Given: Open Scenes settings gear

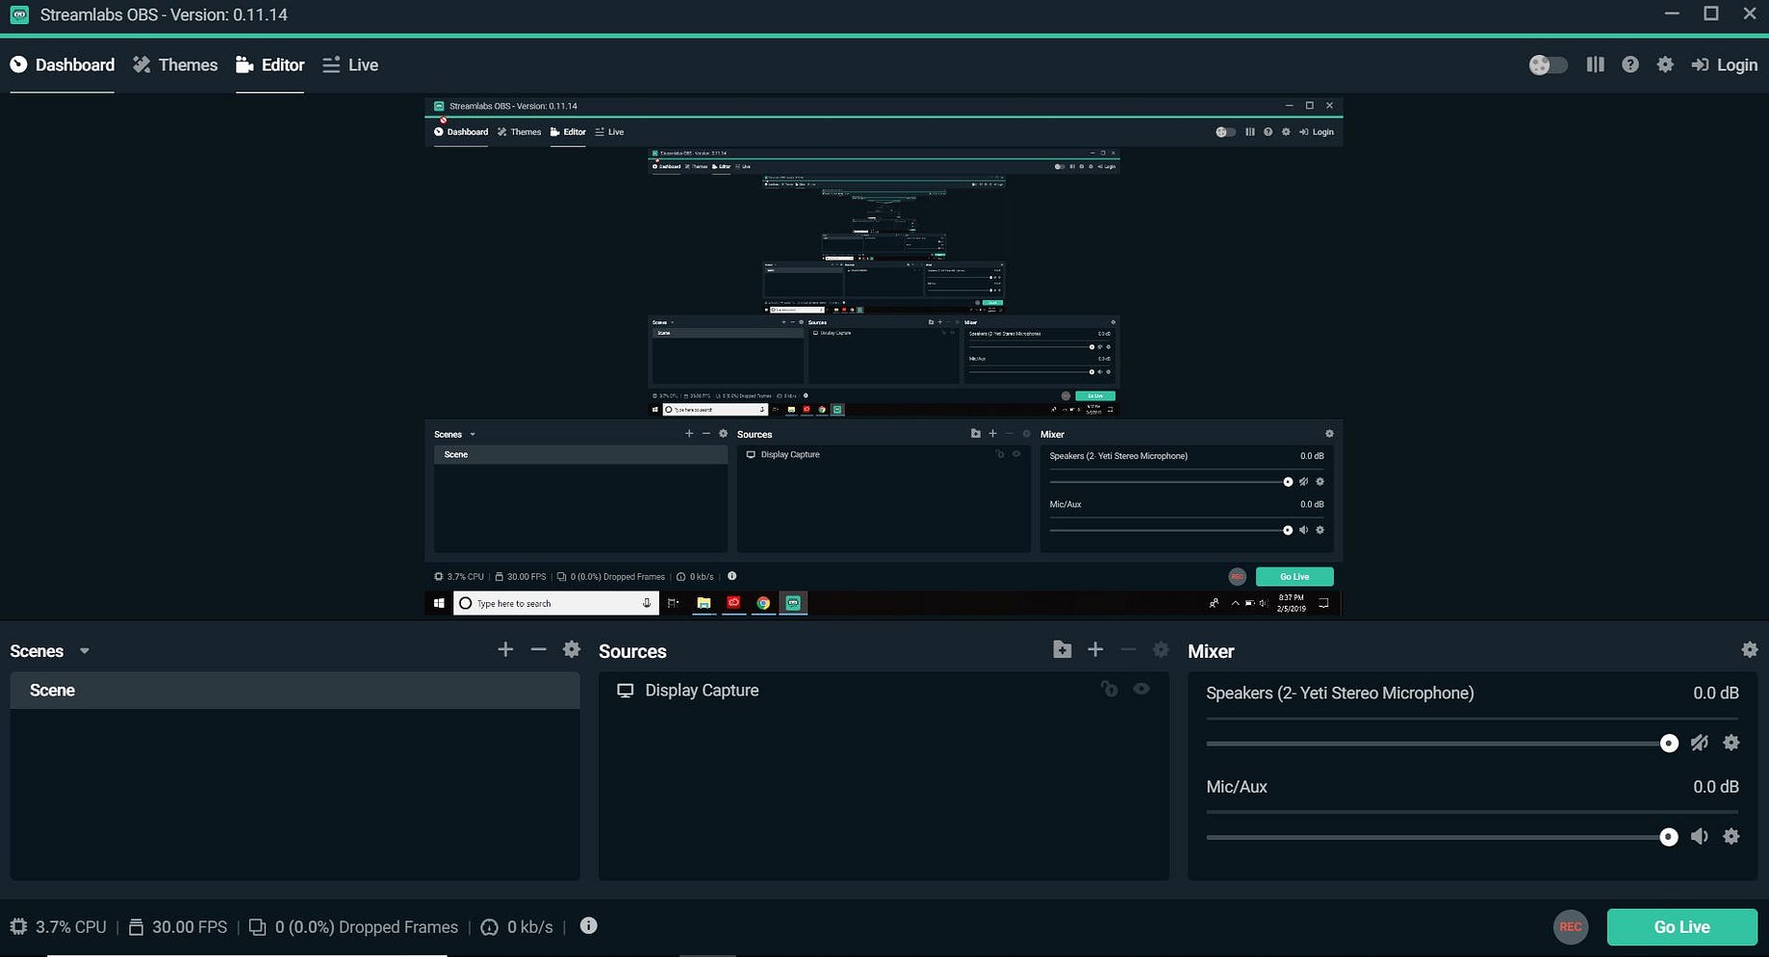Looking at the screenshot, I should coord(571,649).
